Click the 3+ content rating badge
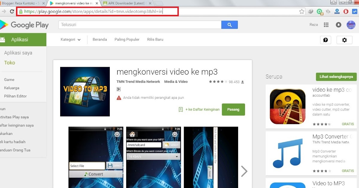The image size is (359, 188). [118, 89]
